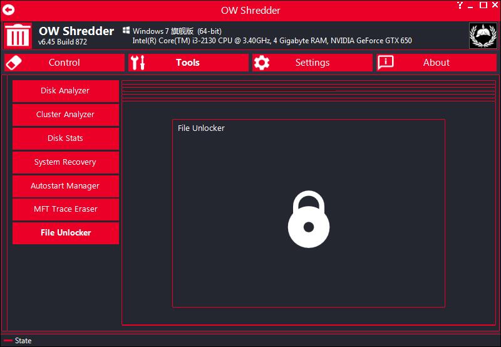Click the bold OW Shredder header name
This screenshot has height=347, width=501.
76,31
